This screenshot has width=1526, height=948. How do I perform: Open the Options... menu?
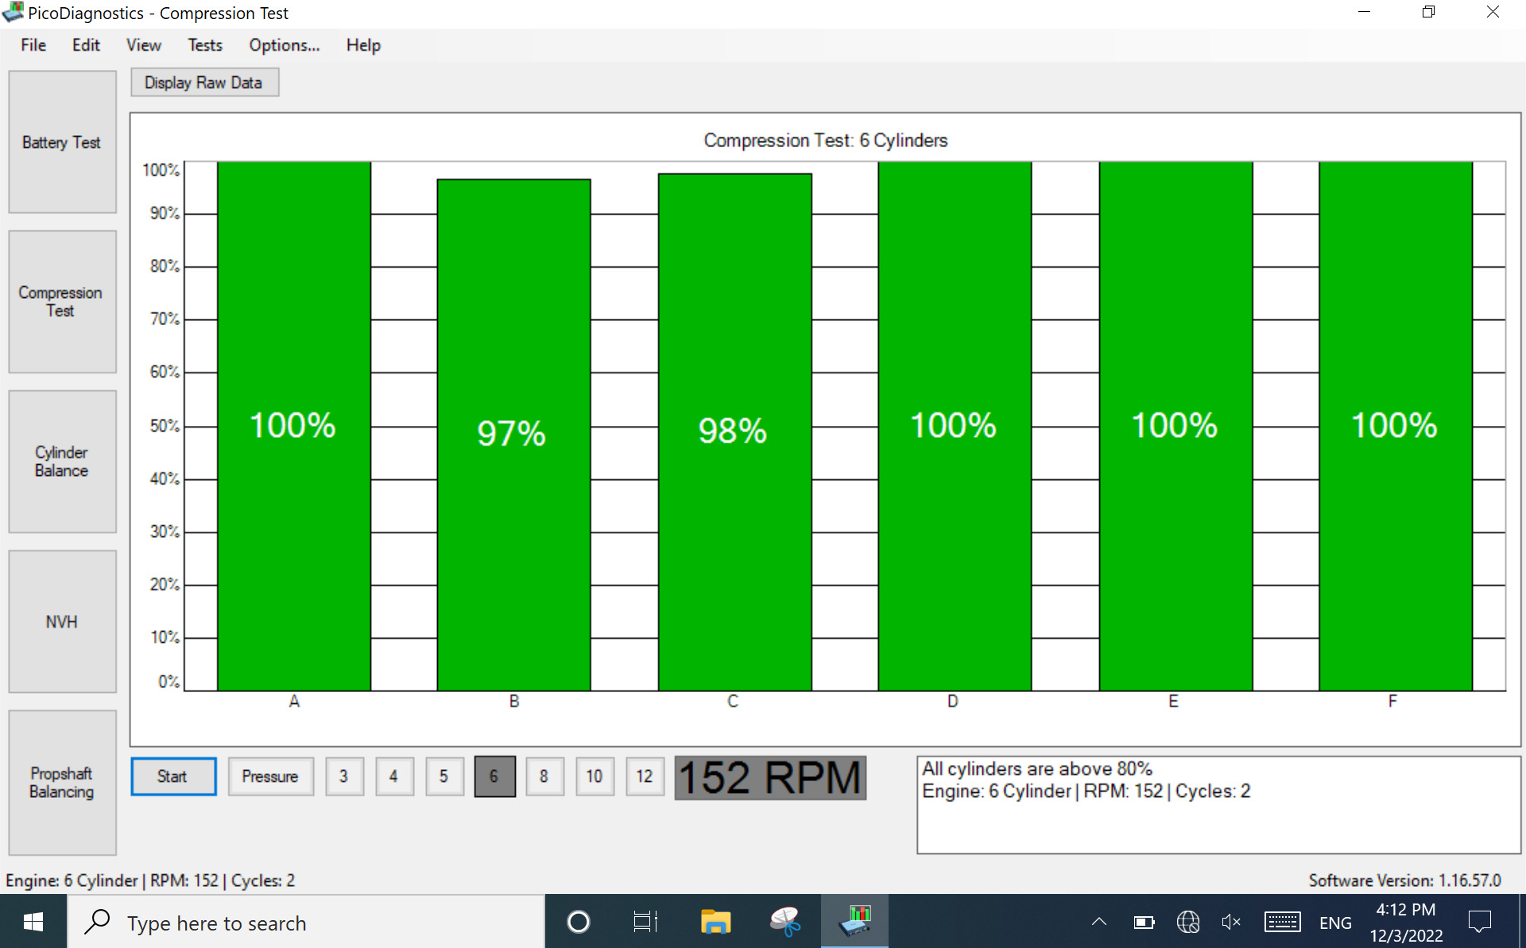pyautogui.click(x=285, y=45)
